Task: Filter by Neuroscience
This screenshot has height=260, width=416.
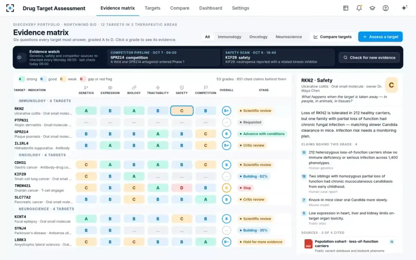Action: tap(289, 37)
